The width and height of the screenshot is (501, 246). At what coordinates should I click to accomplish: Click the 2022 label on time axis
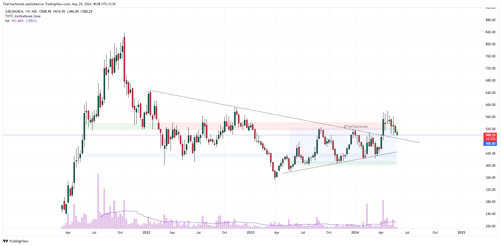pyautogui.click(x=146, y=233)
